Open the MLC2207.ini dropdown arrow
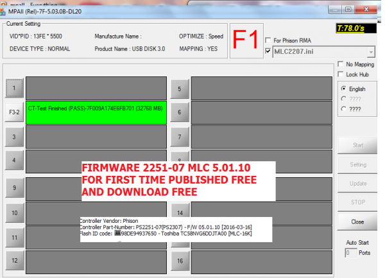Image resolution: width=385 pixels, height=278 pixels. [371, 52]
